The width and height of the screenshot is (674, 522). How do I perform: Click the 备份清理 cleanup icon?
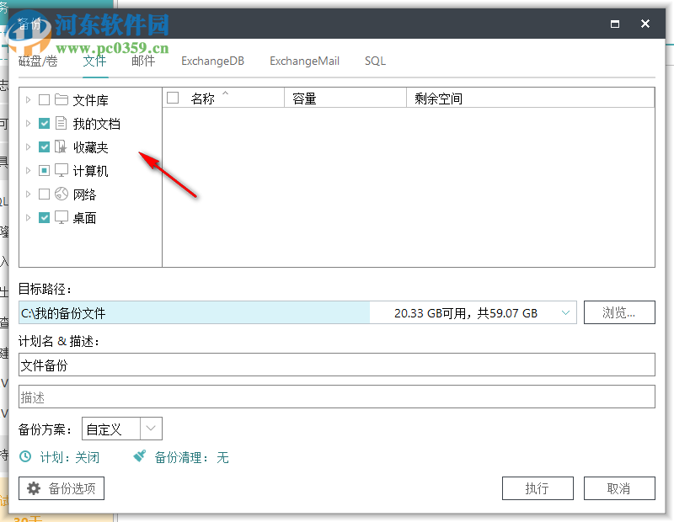tap(140, 457)
